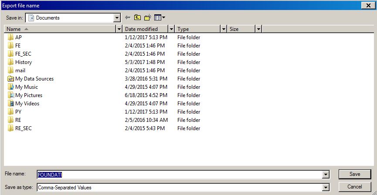Go back using the left arrow icon
Screen dimensions: 377x195
click(x=128, y=17)
